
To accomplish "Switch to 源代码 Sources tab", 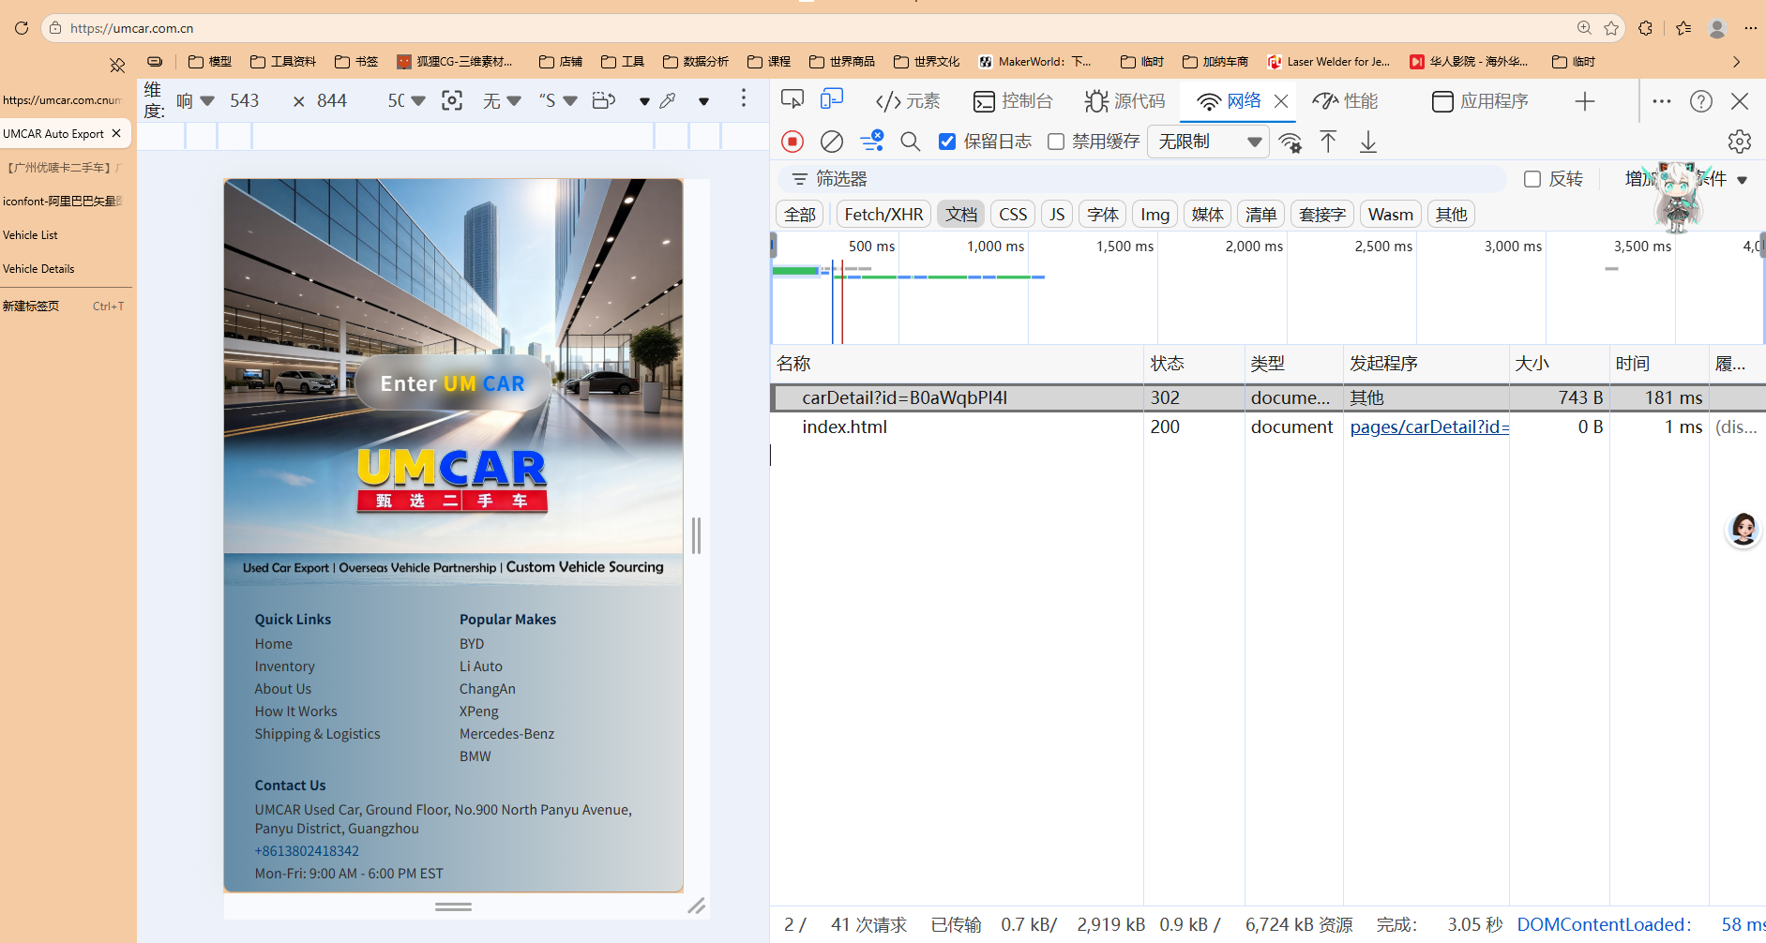I will click(1125, 101).
